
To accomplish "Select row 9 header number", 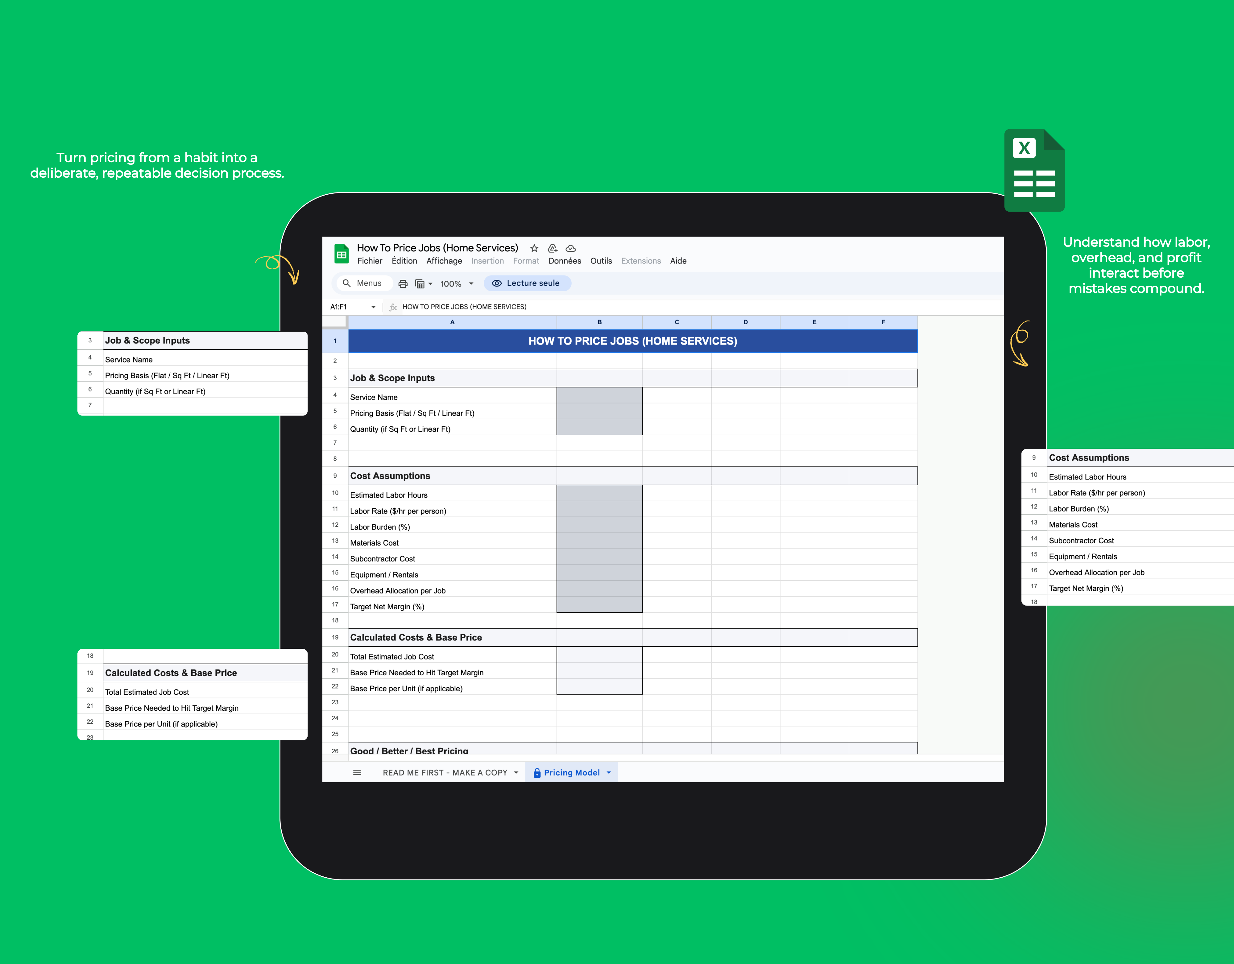I will coord(335,476).
